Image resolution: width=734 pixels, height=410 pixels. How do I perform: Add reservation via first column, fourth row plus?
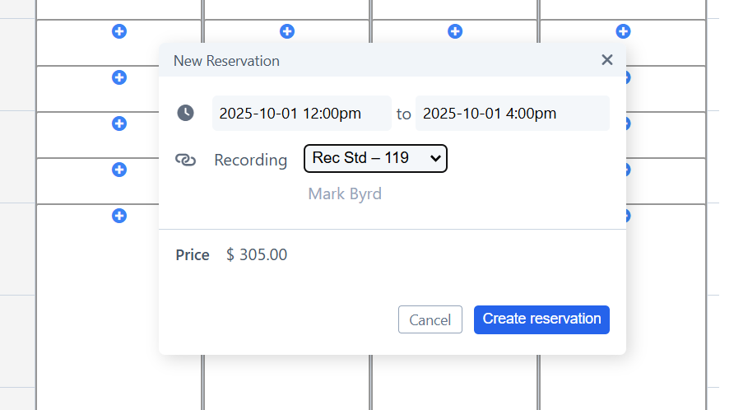119,170
